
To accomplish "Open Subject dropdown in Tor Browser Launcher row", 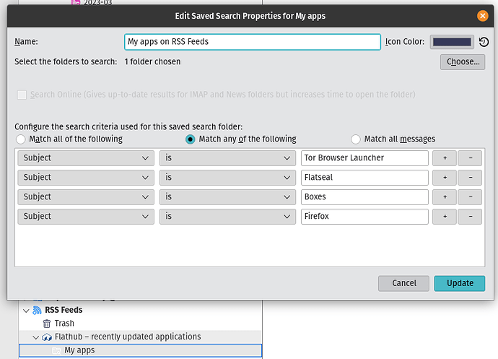I will [x=86, y=158].
